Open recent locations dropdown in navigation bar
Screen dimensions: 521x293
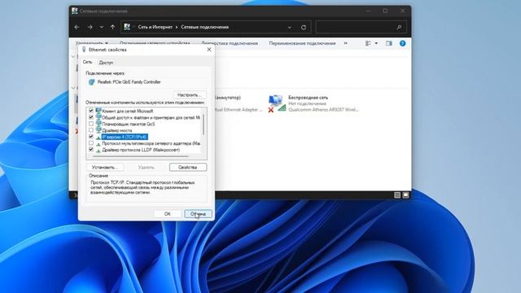(x=101, y=27)
